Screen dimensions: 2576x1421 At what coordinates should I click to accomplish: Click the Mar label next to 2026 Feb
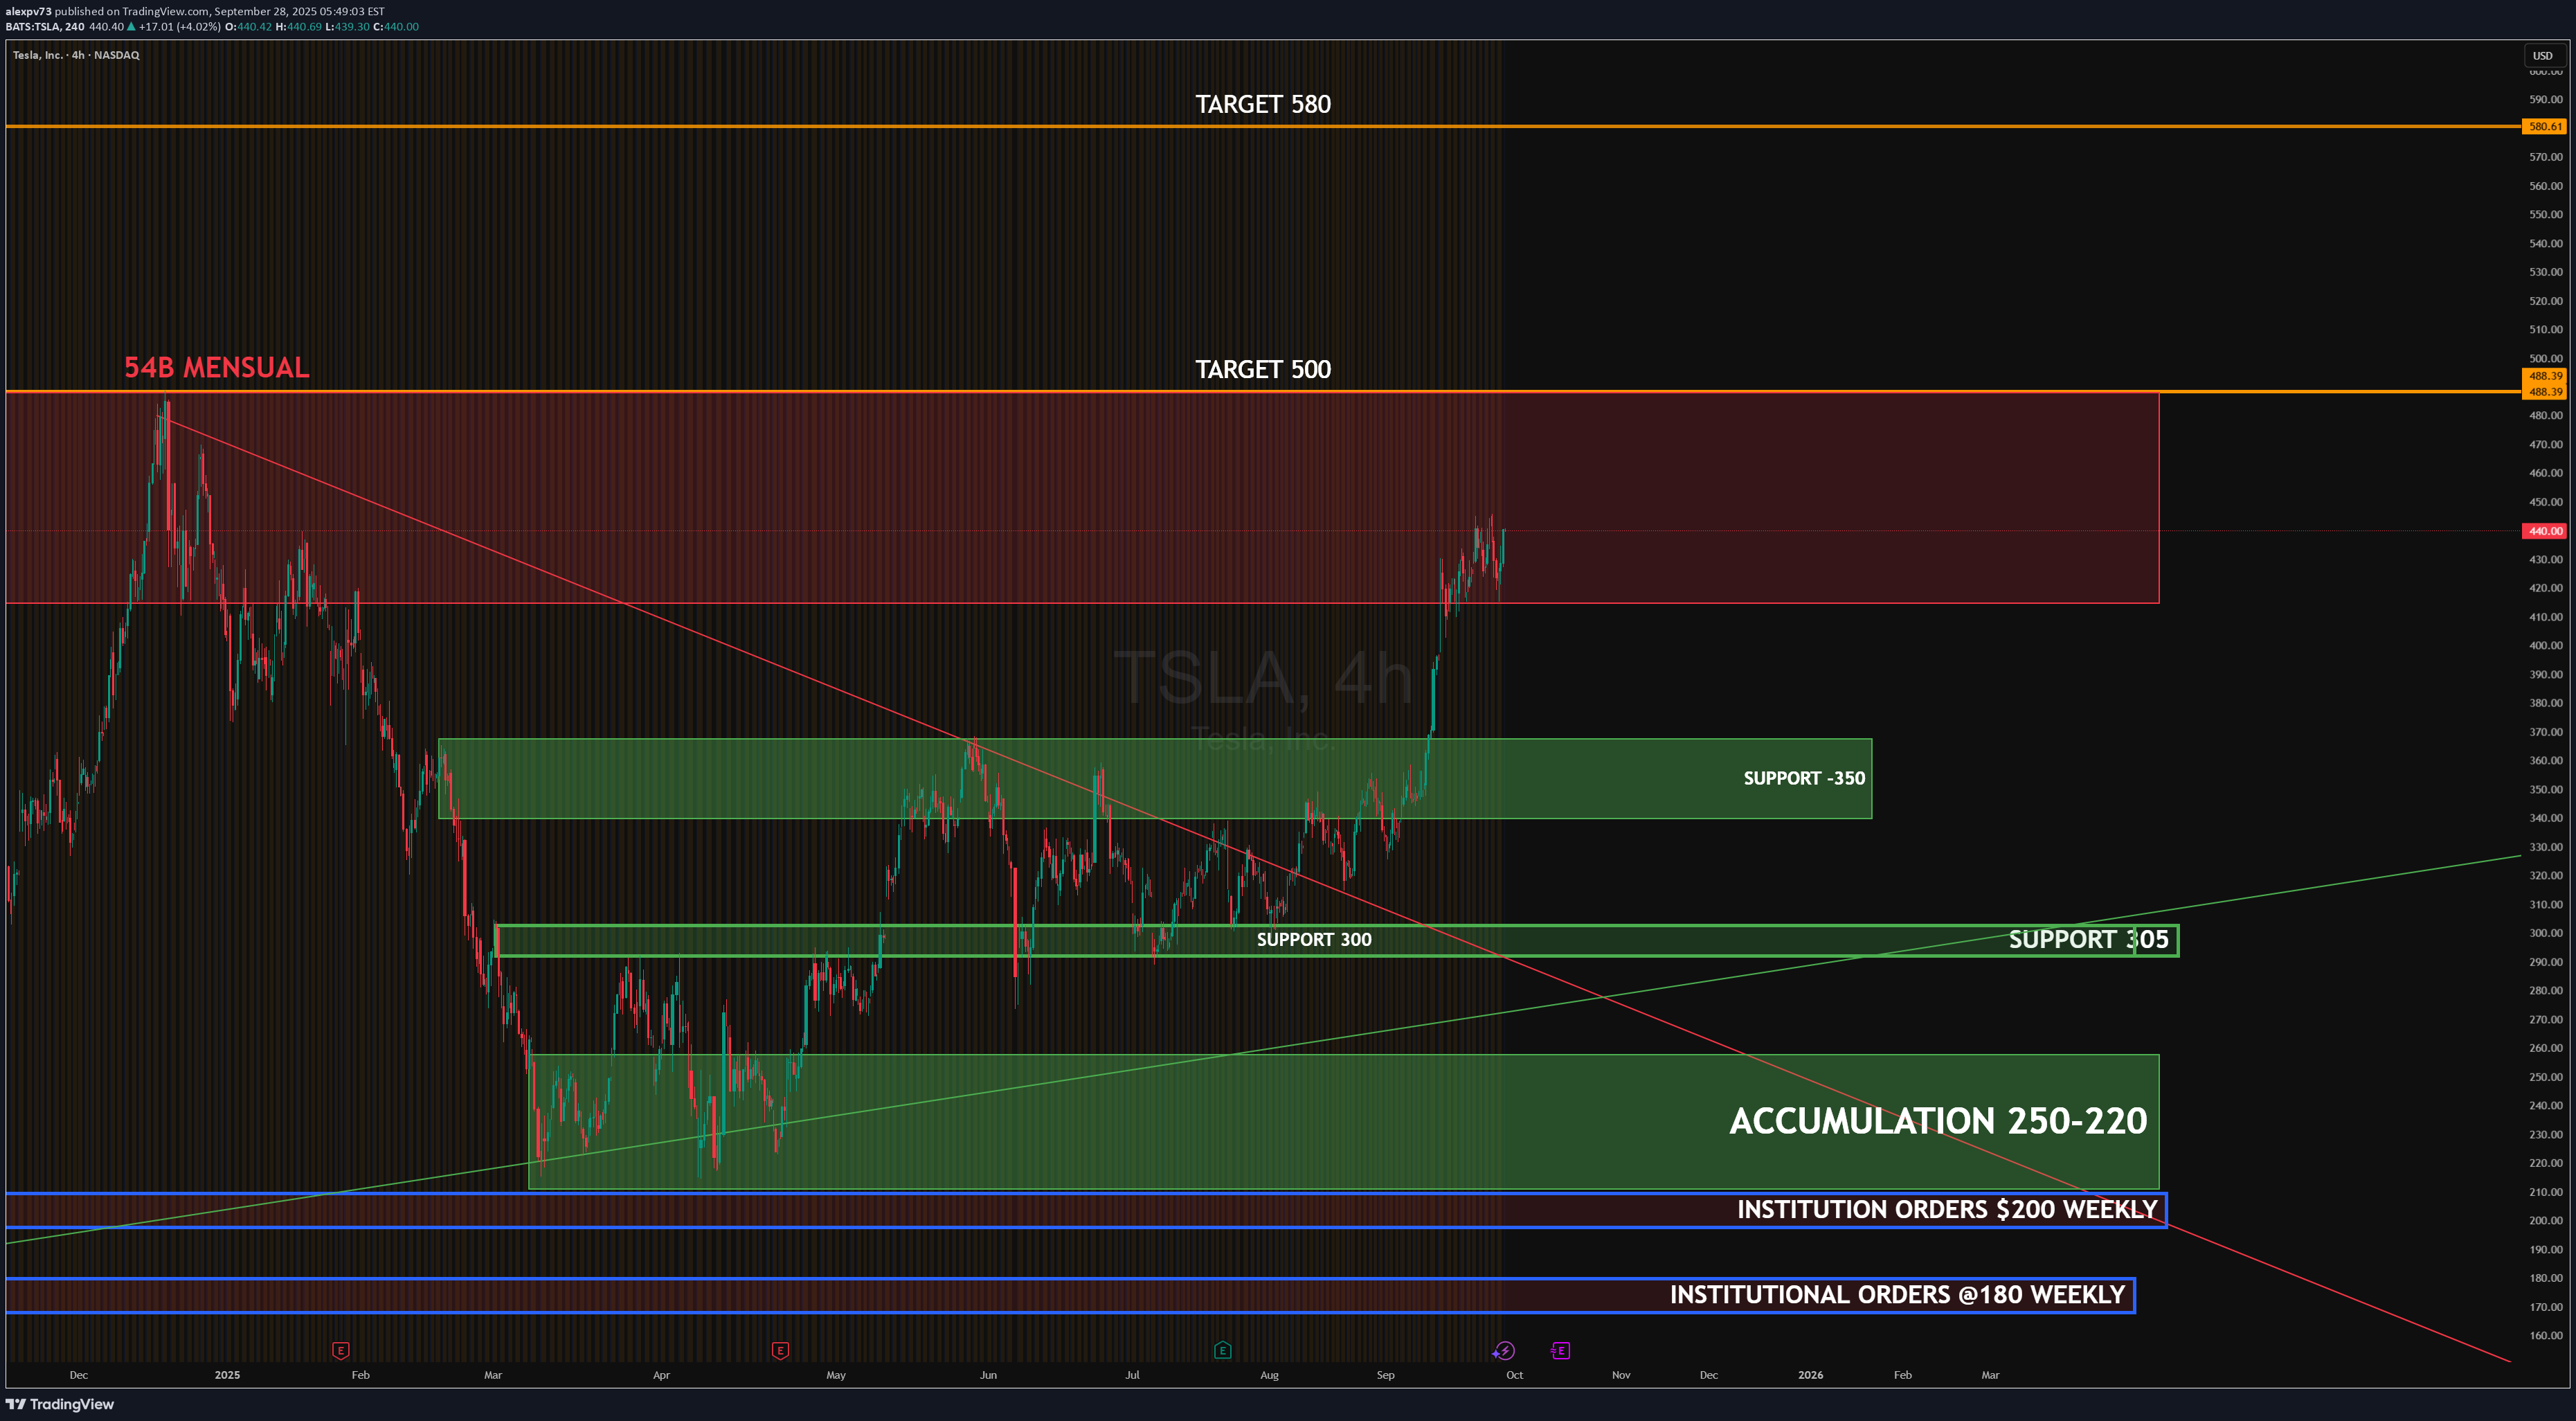(1990, 1375)
